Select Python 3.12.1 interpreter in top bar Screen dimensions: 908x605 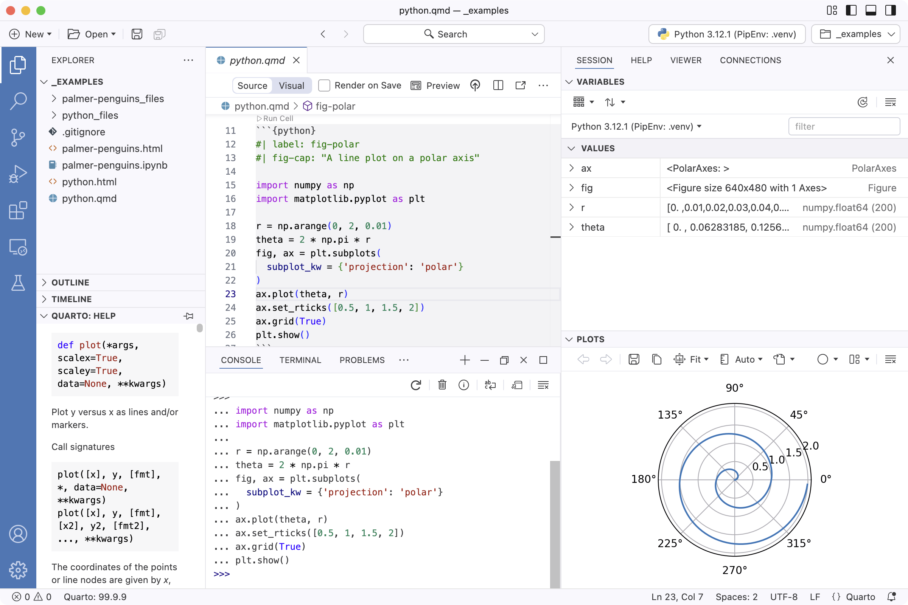[727, 34]
